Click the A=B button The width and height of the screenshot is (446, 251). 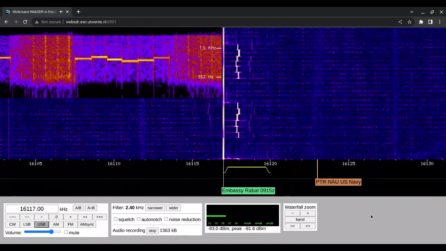click(x=91, y=208)
